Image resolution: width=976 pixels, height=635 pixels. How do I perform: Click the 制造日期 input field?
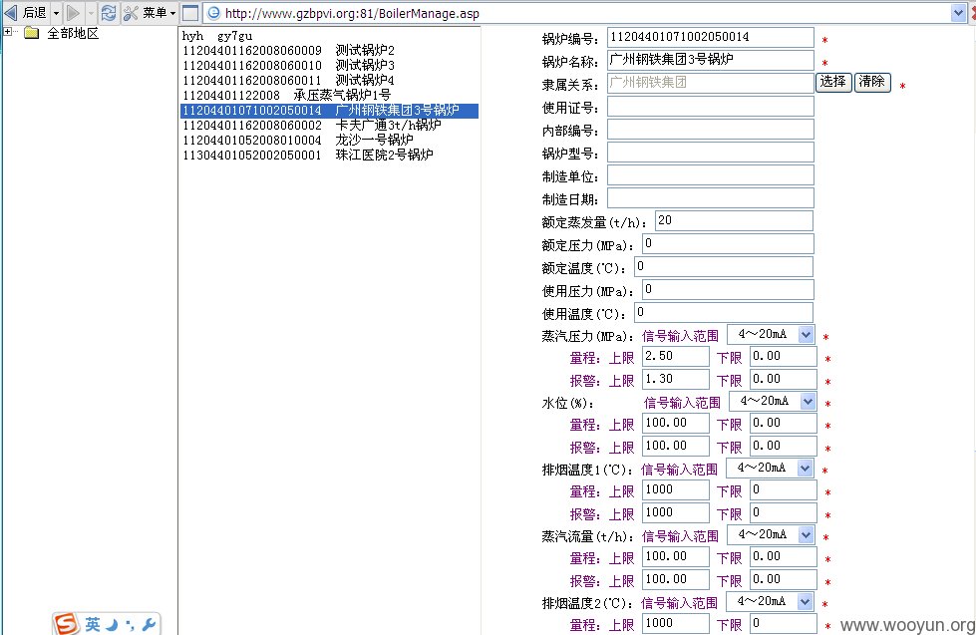coord(710,198)
